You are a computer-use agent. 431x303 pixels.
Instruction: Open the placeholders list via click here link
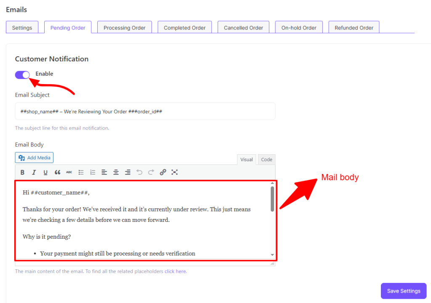coord(175,271)
